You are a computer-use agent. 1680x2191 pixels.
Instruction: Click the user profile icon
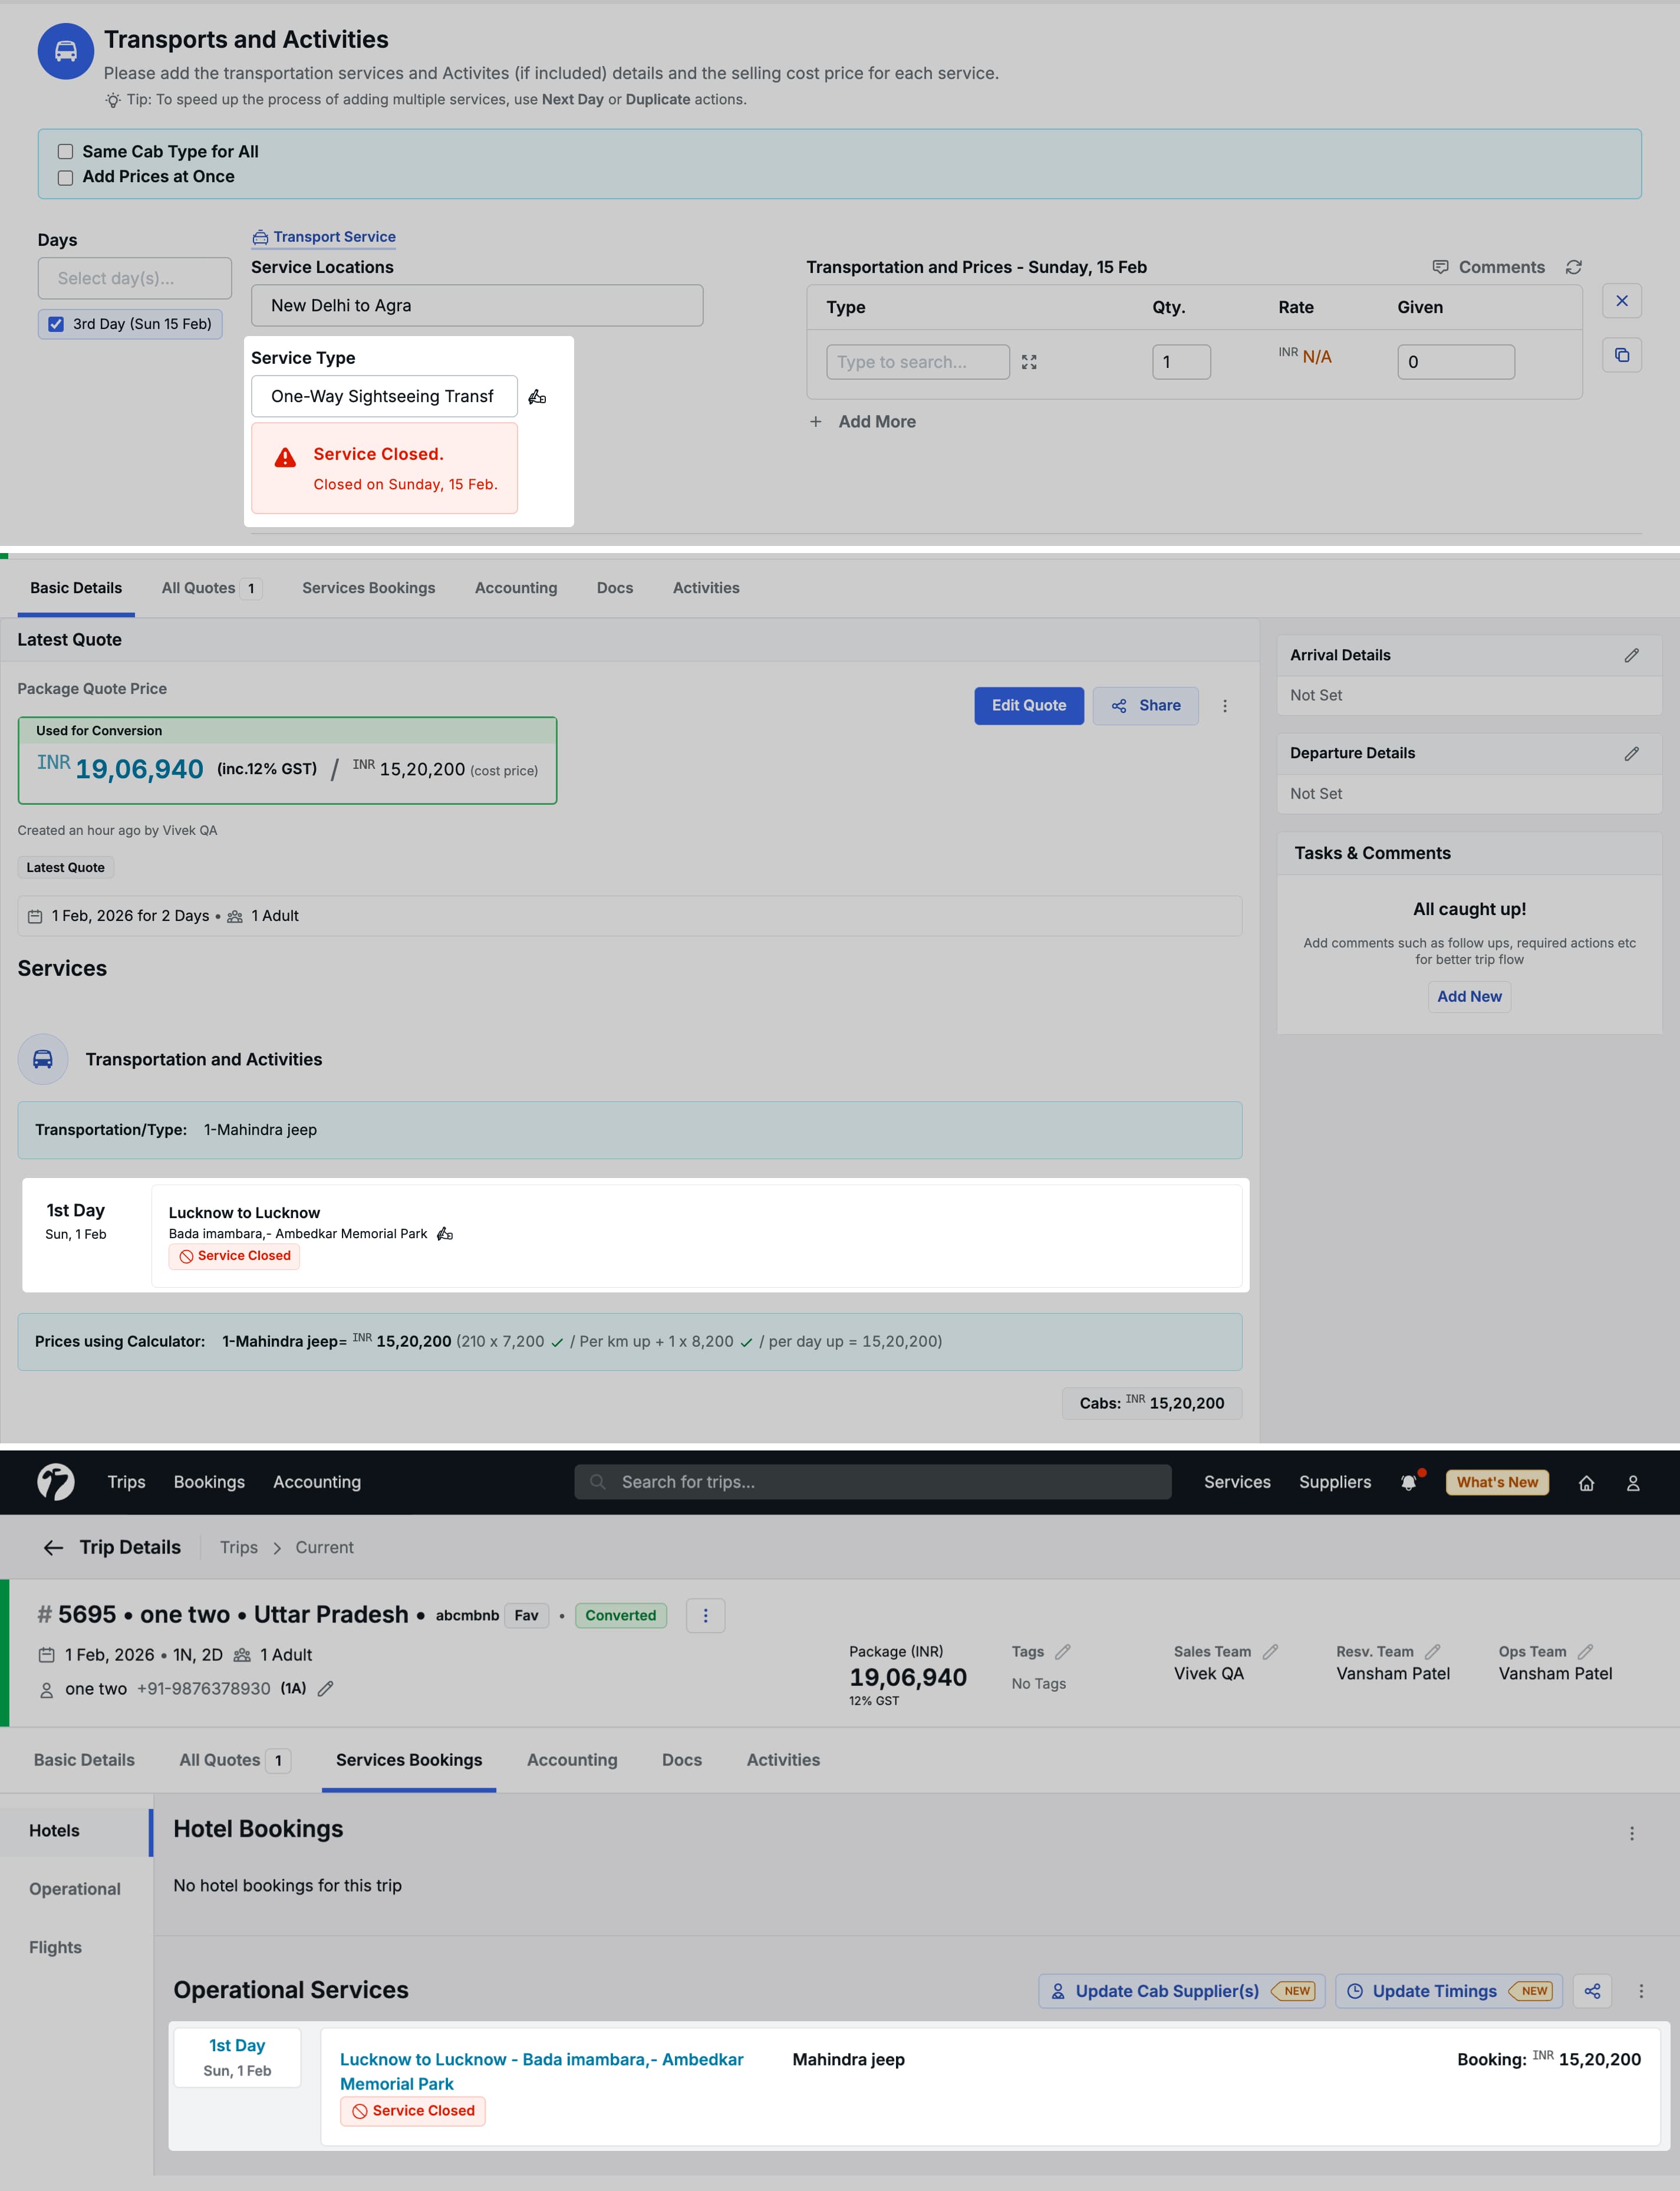1633,1483
